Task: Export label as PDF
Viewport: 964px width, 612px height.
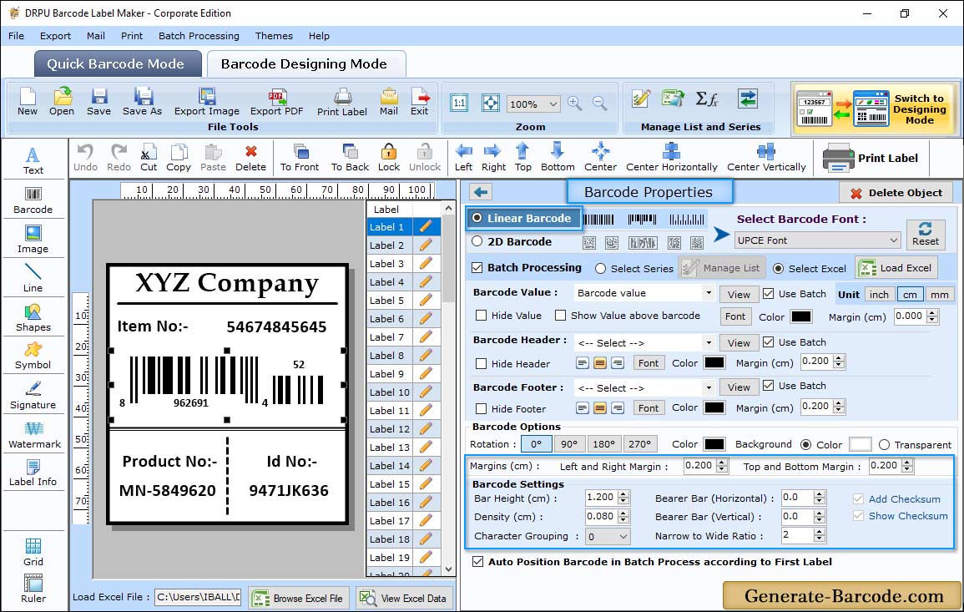Action: [276, 102]
